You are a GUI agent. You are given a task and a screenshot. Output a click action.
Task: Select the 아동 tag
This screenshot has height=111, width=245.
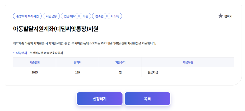[85, 16]
